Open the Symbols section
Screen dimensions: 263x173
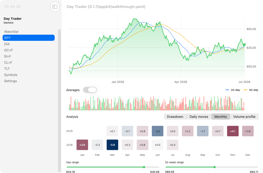[x=29, y=75]
